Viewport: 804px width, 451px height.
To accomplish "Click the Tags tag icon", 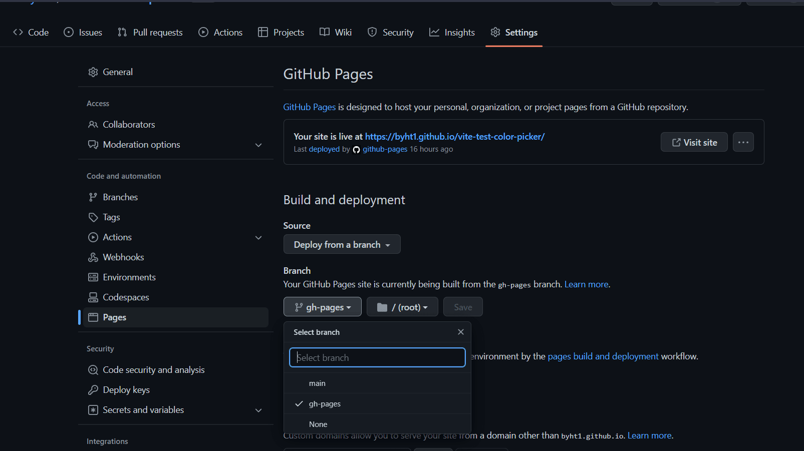I will click(93, 217).
